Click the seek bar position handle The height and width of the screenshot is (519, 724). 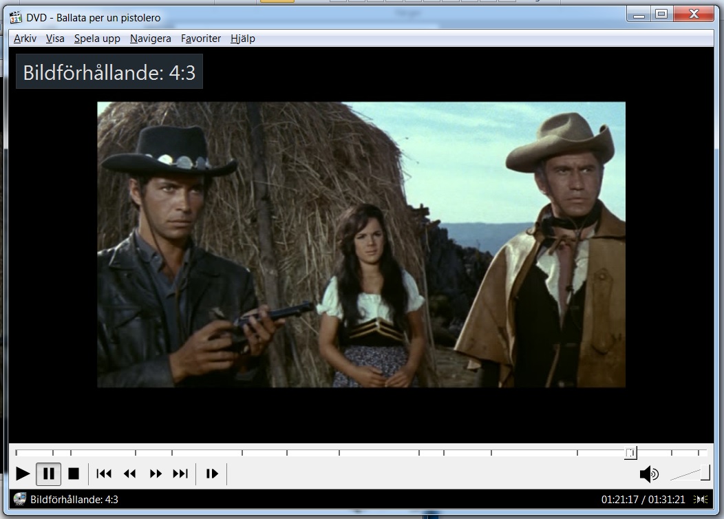pyautogui.click(x=630, y=452)
